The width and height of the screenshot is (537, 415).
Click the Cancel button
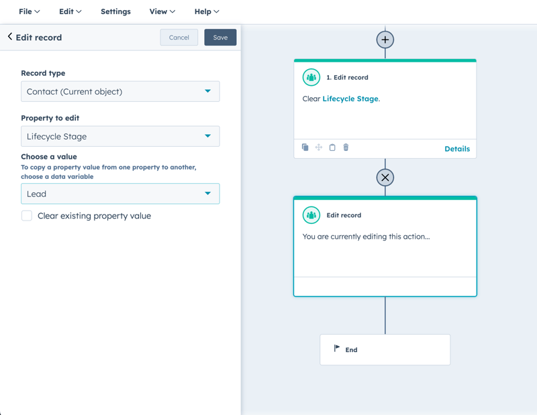point(179,38)
